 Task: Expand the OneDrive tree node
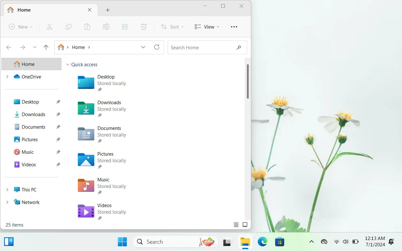point(7,77)
